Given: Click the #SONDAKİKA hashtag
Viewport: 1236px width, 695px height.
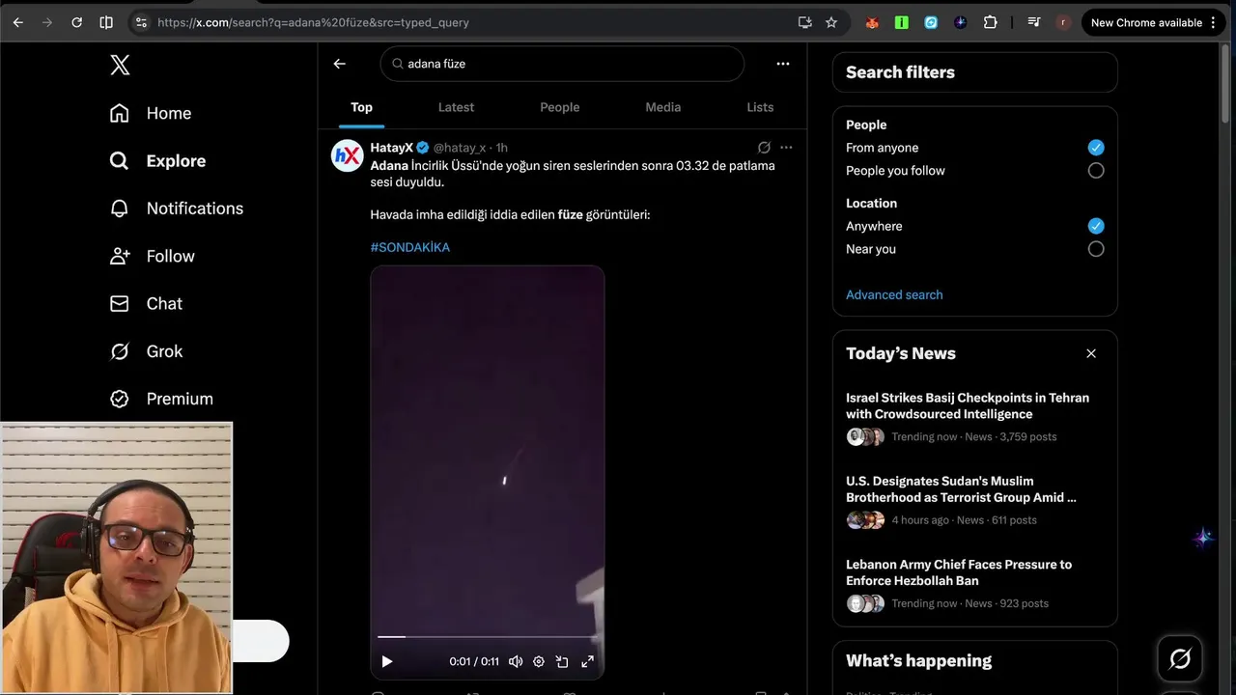Looking at the screenshot, I should coord(409,247).
